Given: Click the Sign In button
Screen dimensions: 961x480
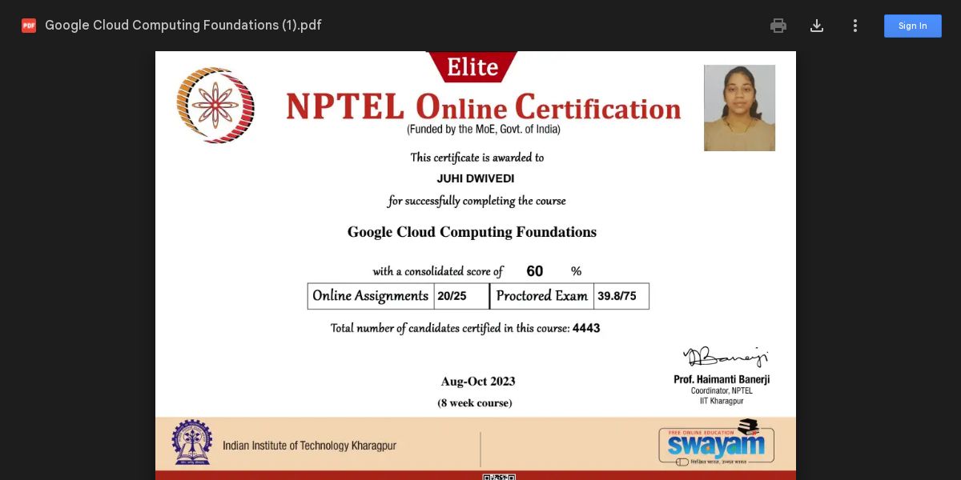Looking at the screenshot, I should [913, 26].
